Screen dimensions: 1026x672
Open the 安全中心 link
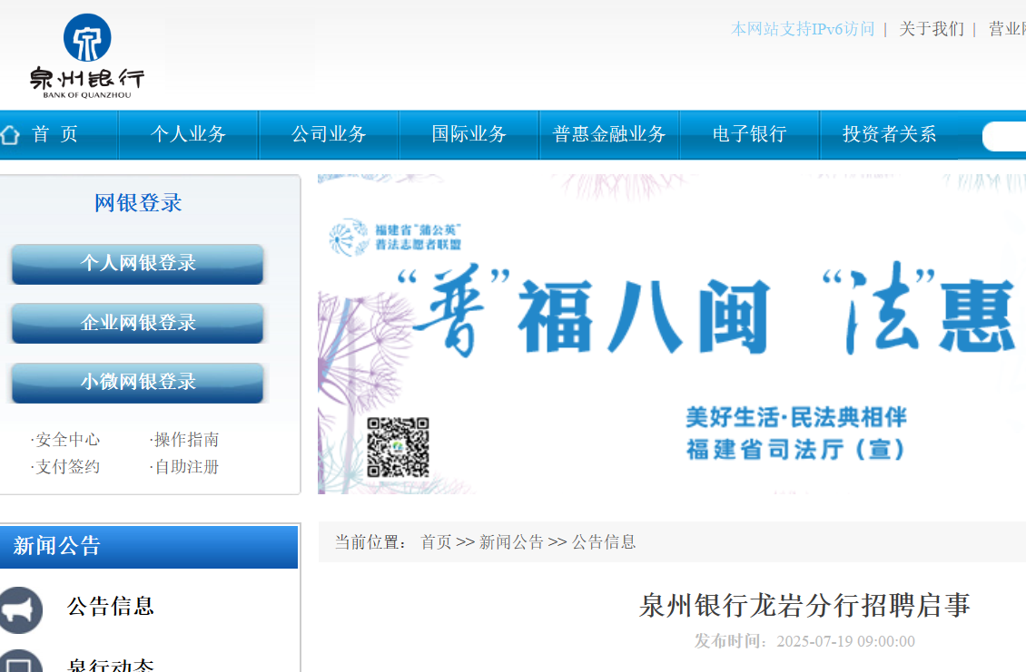point(65,439)
